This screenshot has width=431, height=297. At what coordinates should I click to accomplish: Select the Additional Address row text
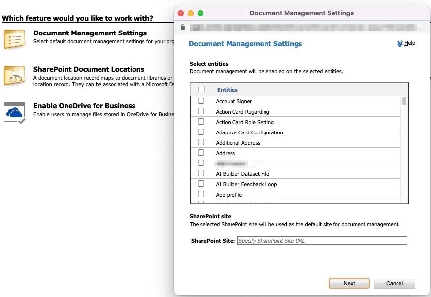(x=238, y=143)
